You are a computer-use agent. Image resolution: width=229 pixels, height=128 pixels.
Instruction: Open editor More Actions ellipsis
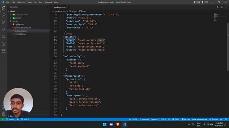point(226,7)
